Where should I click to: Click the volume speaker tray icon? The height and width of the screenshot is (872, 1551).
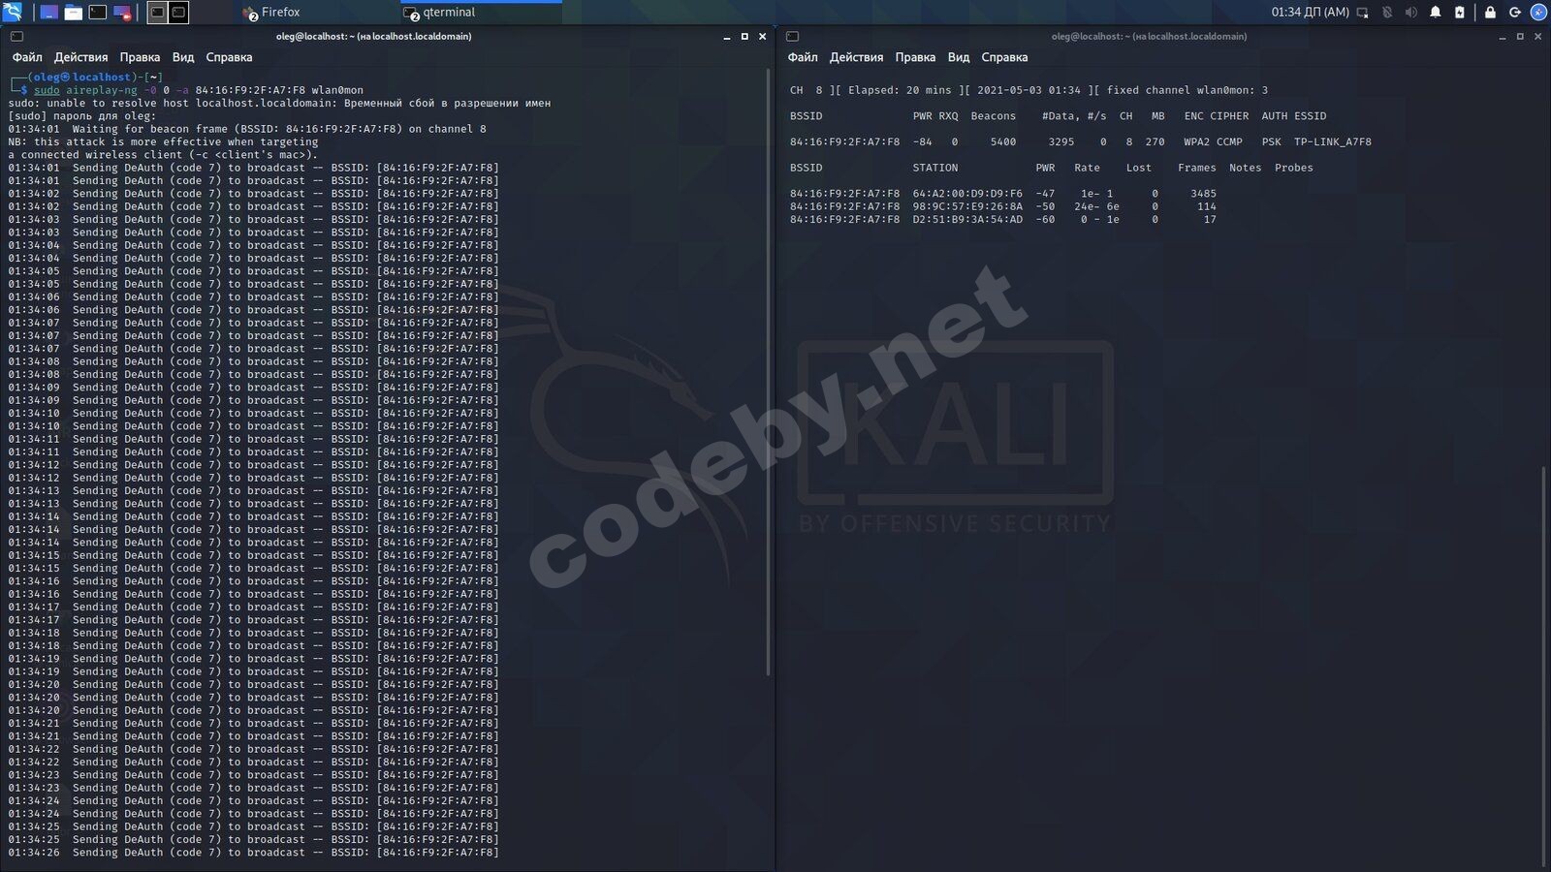[x=1411, y=13]
